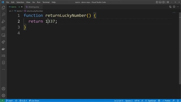Customize layout icon in title bar
The image size is (181, 102).
pos(168,2)
